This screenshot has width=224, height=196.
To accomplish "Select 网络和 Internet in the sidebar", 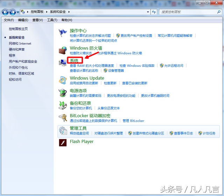I will click(20, 44).
